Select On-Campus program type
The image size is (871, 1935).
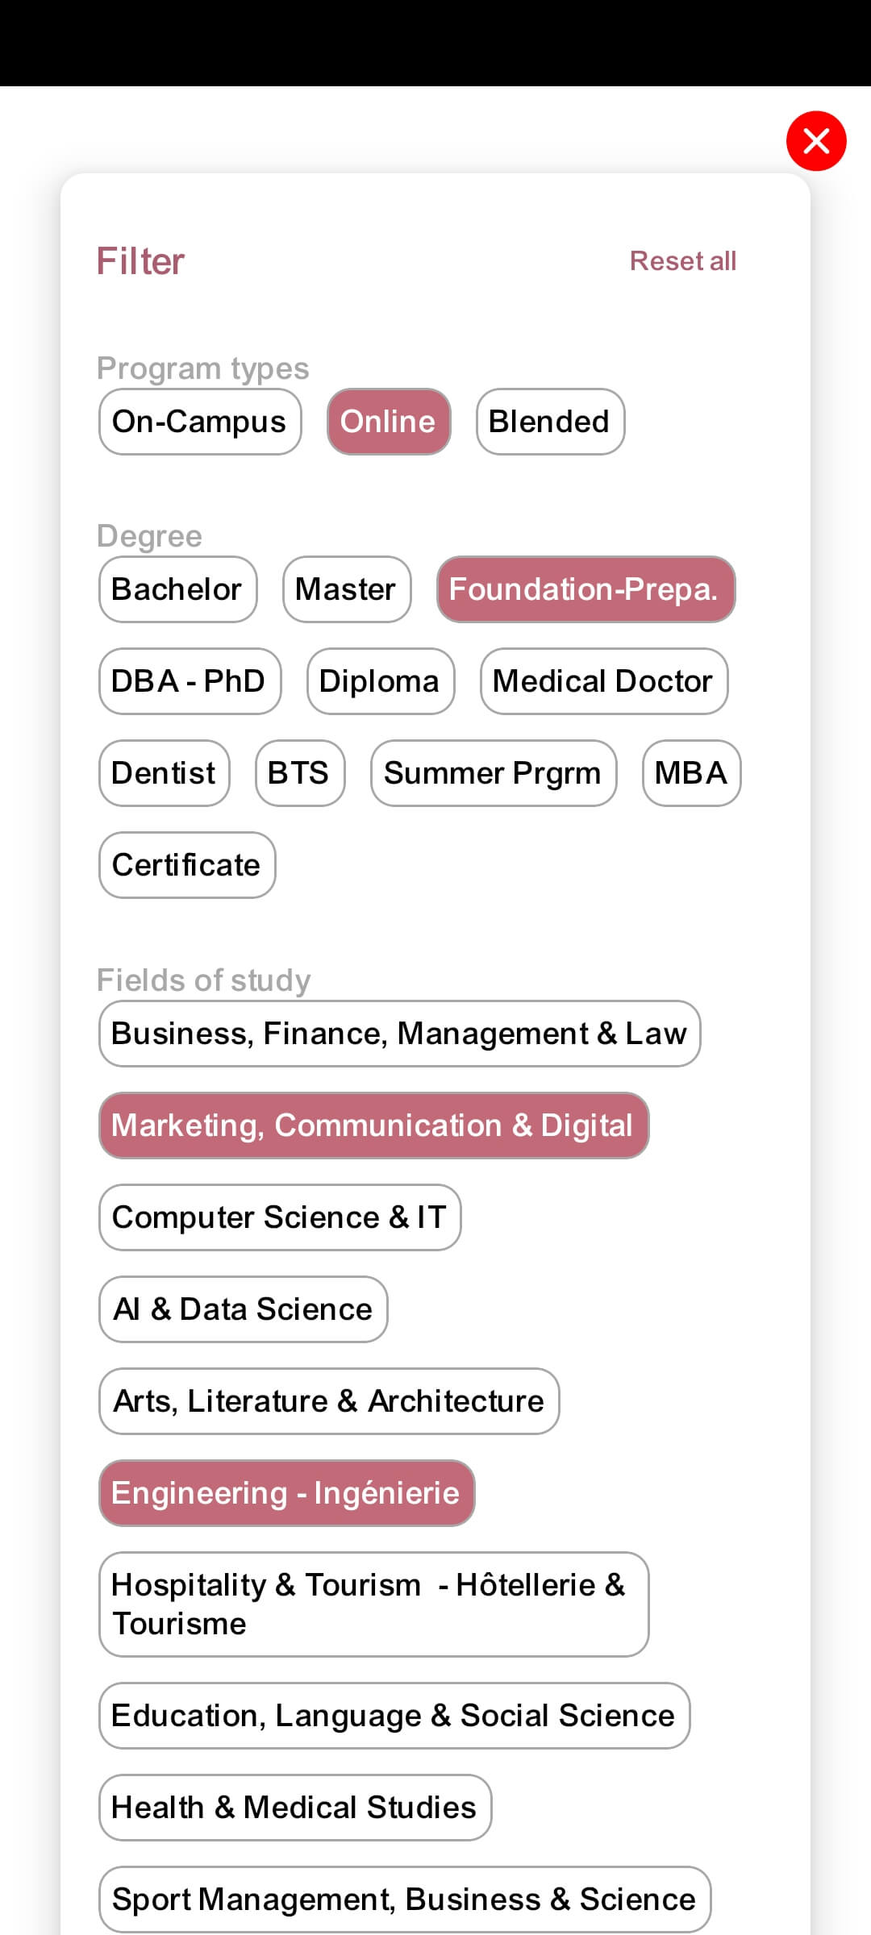[199, 422]
